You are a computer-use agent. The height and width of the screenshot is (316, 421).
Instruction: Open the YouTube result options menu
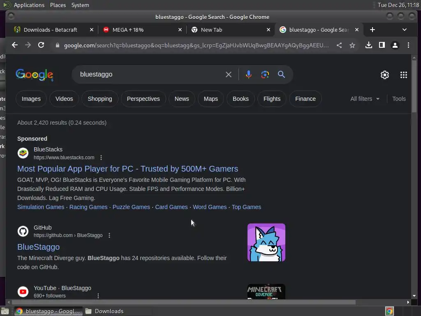98,295
